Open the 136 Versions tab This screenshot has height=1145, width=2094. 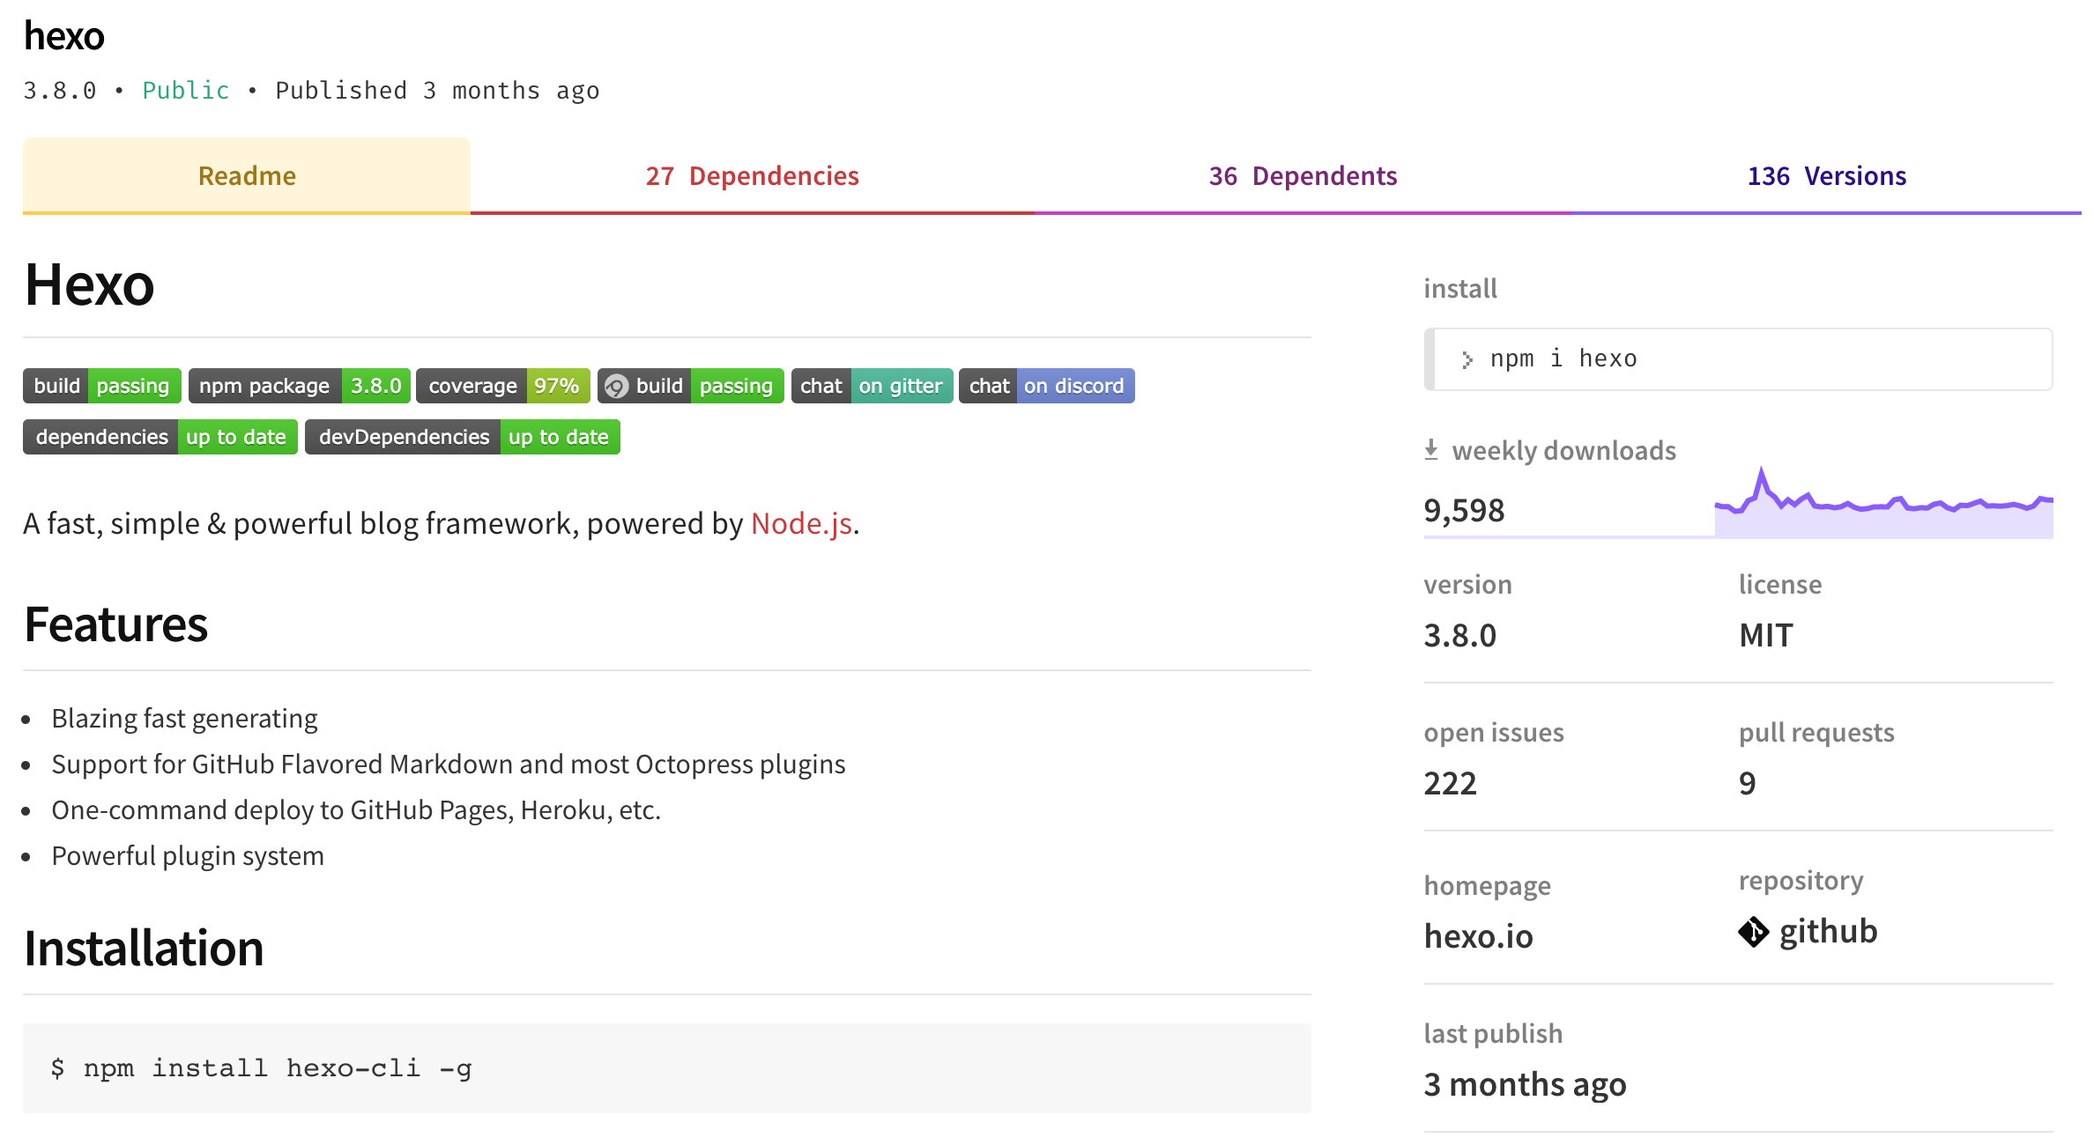(x=1826, y=176)
